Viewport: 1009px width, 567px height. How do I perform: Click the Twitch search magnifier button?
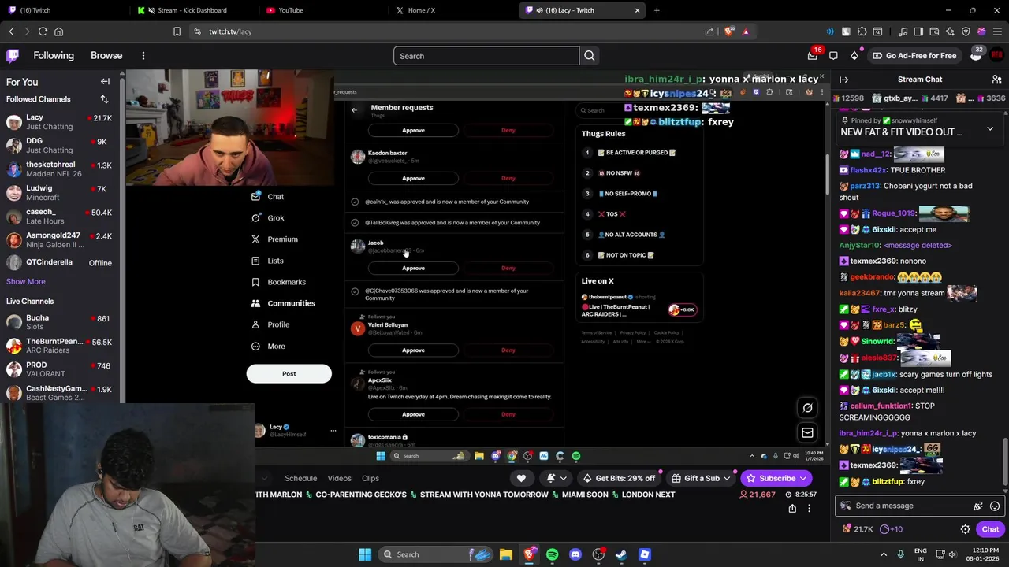[x=589, y=56]
